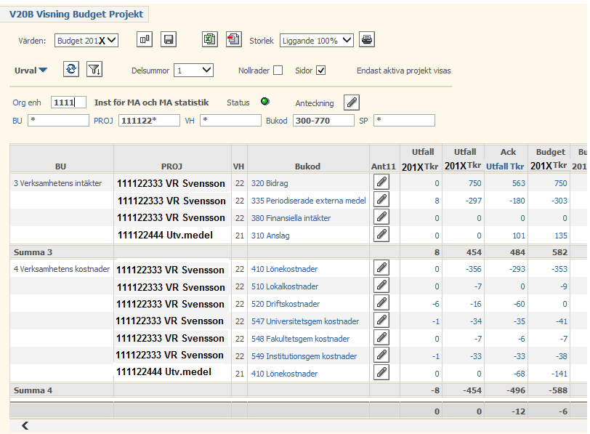Select the Summa 3 subtotal row label

pos(33,252)
